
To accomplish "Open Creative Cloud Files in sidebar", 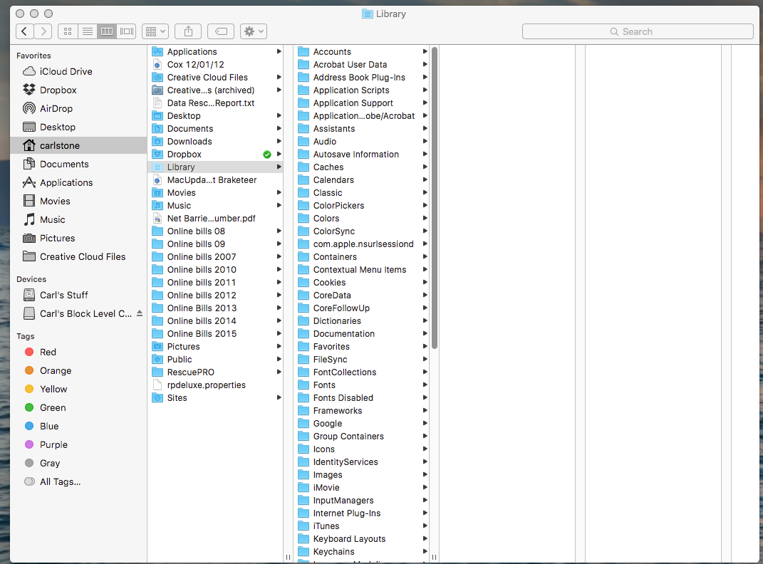I will pos(78,256).
